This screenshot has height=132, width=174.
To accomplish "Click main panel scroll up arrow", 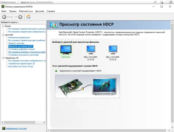I will point(172,22).
